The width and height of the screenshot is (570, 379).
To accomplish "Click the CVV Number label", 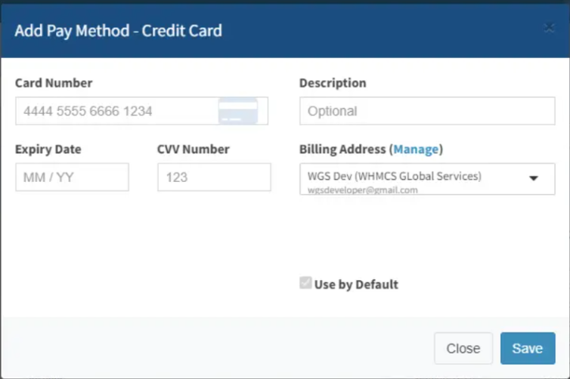I will [193, 149].
